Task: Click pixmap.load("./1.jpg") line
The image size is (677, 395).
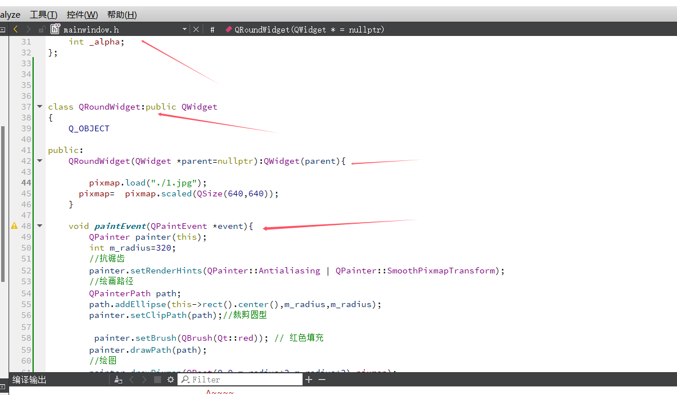Action: click(x=148, y=183)
